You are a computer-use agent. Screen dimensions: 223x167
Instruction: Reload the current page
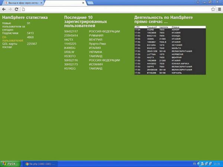click(16, 9)
